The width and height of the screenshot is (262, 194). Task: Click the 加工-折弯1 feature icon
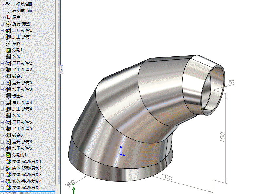8,37
